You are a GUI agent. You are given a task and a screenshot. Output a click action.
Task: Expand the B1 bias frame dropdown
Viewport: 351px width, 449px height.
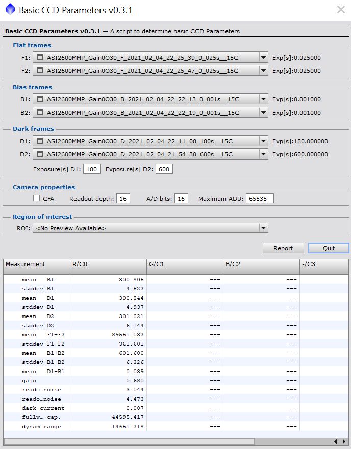click(x=263, y=99)
